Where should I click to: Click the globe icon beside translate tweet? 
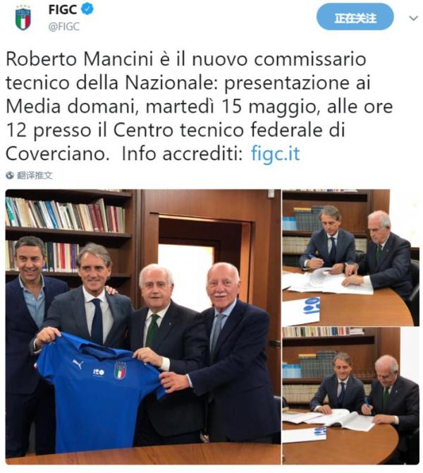[x=10, y=175]
